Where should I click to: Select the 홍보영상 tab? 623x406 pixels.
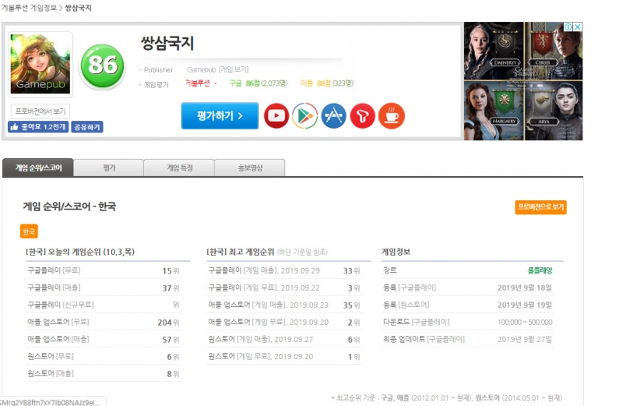coord(249,168)
